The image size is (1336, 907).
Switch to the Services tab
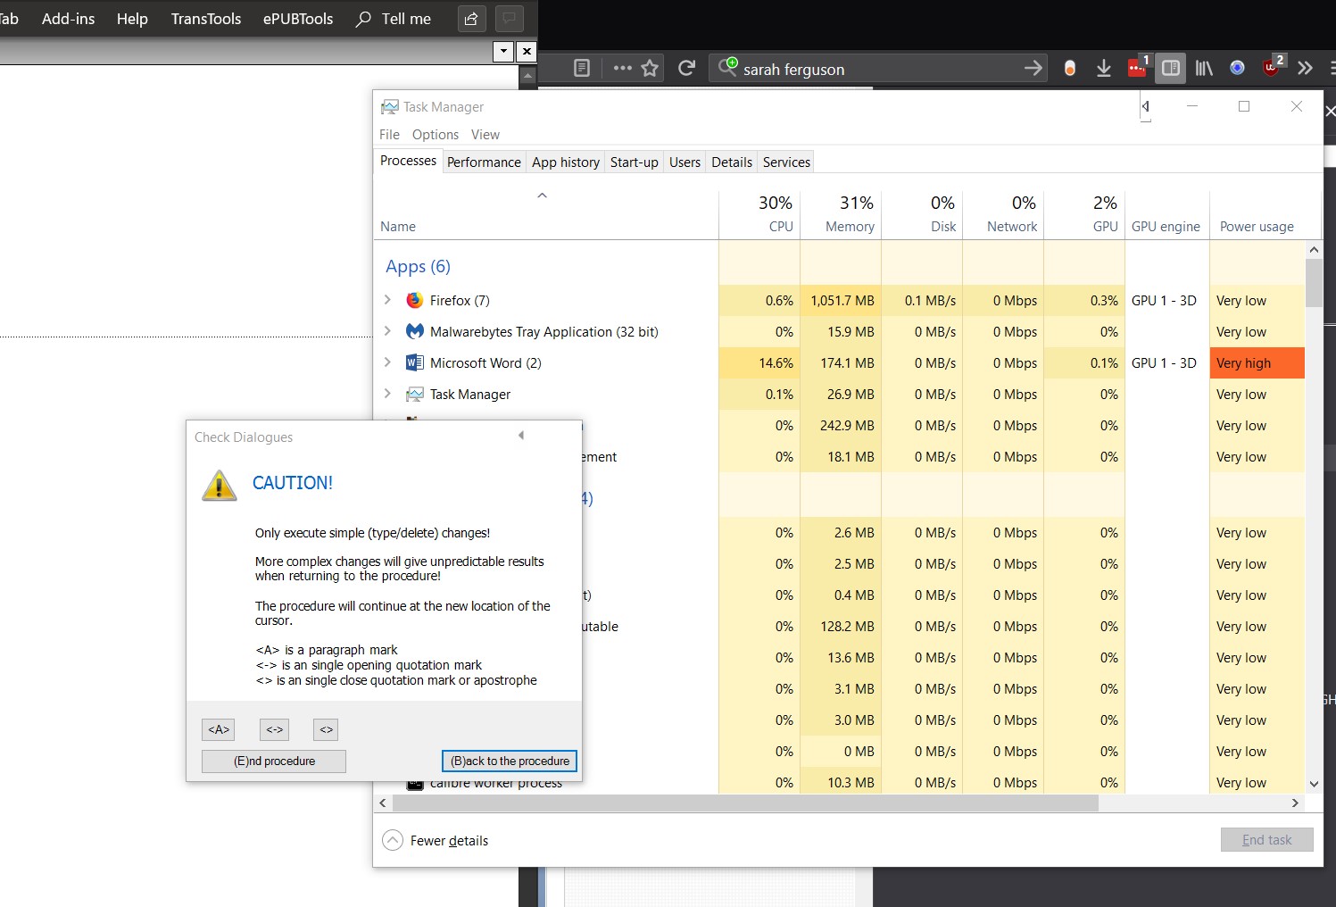pos(786,162)
